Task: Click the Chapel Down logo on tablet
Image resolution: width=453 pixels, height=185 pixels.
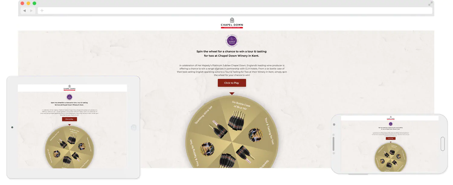Action: pyautogui.click(x=69, y=88)
